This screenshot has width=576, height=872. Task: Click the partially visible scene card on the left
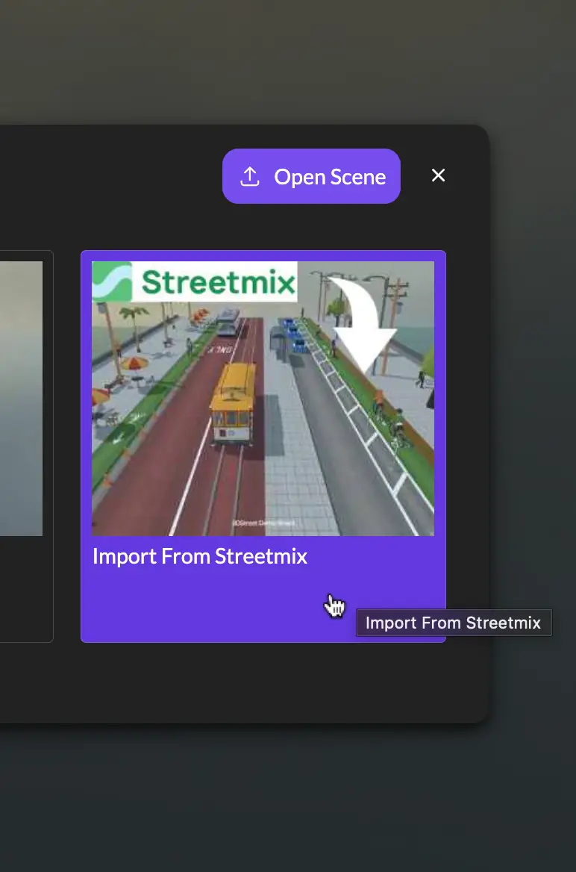(26, 446)
